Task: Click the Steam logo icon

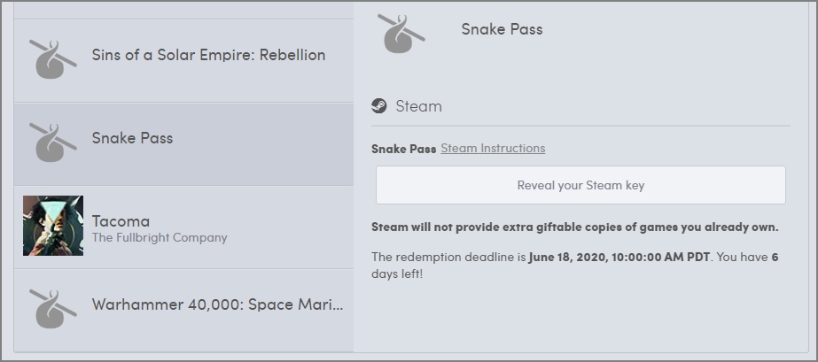Action: click(379, 106)
